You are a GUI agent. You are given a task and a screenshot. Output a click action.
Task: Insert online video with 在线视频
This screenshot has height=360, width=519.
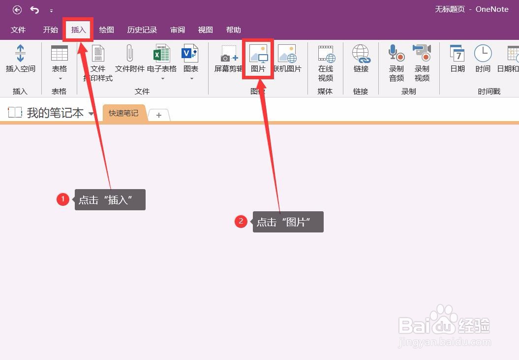coord(326,62)
